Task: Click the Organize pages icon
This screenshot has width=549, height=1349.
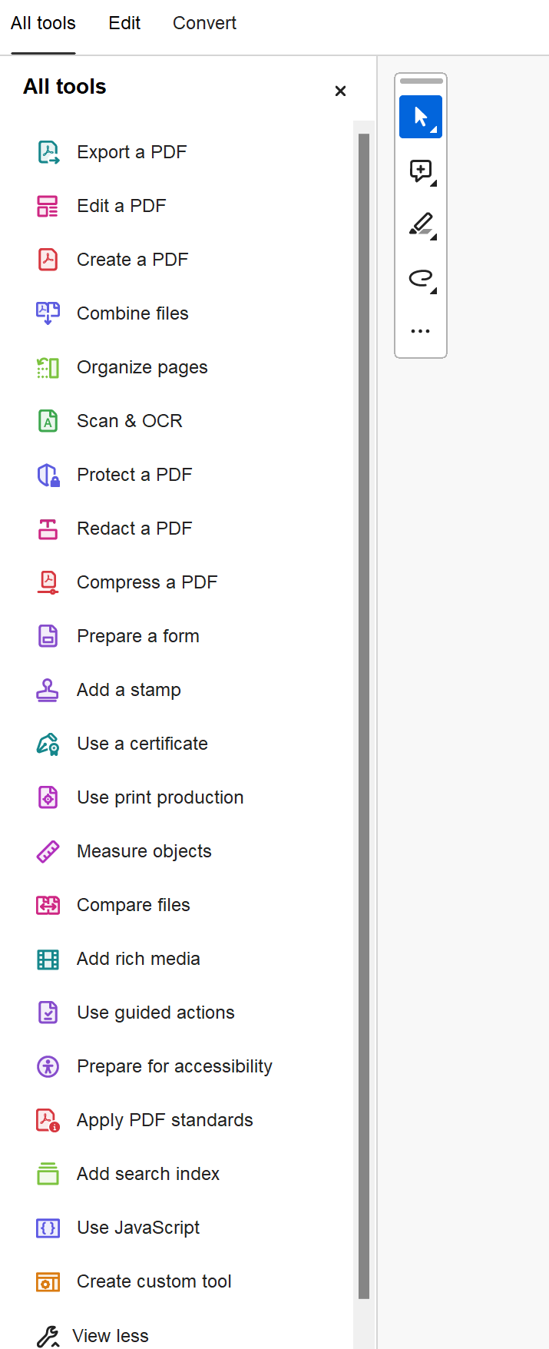Action: coord(48,368)
